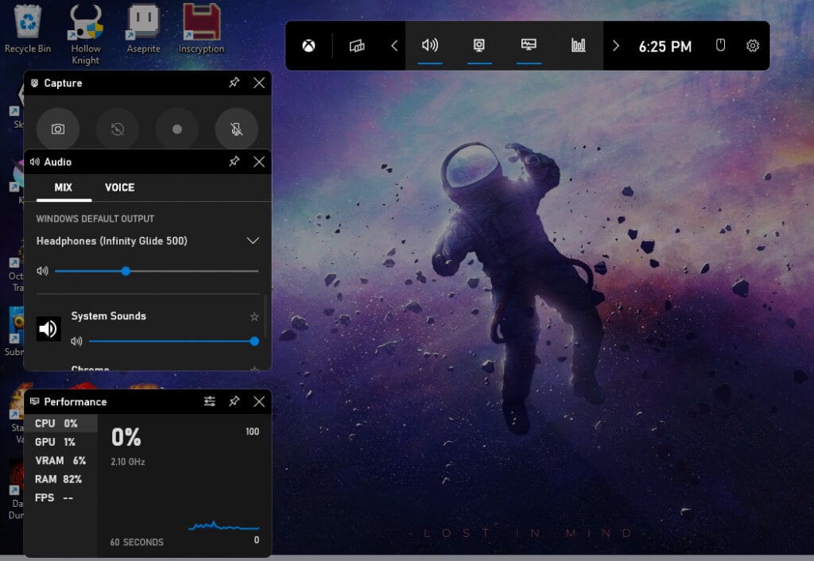Toggle the Capture widget in the top bar
The height and width of the screenshot is (561, 814).
479,45
